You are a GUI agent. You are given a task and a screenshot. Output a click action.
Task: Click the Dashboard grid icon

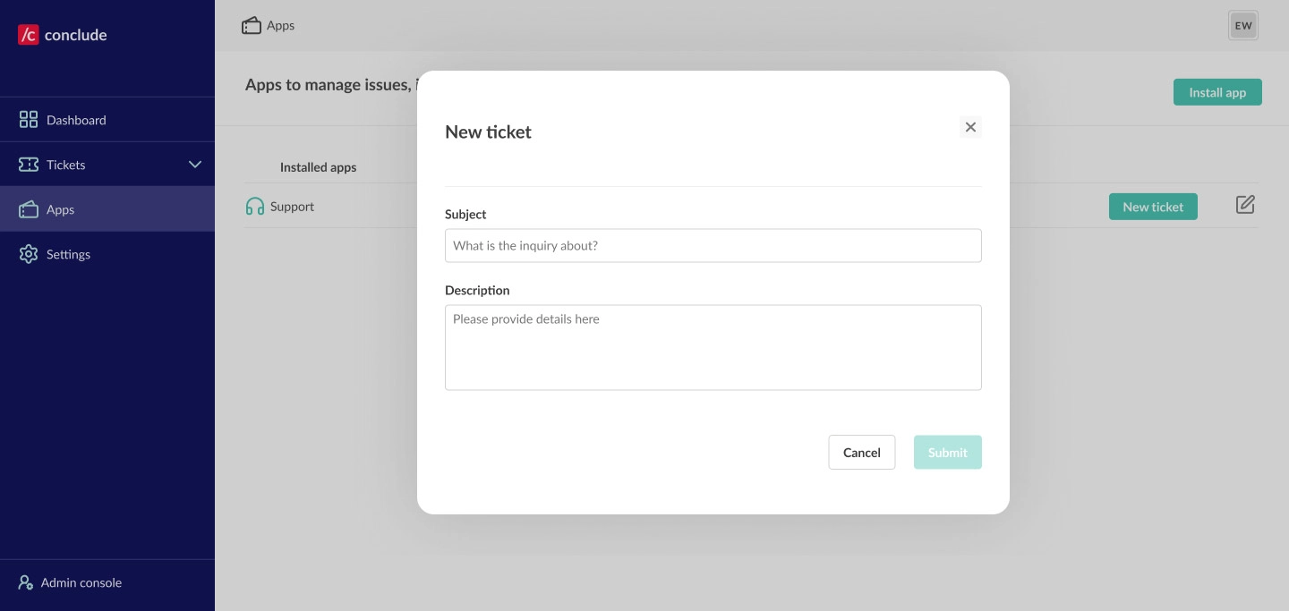(29, 120)
